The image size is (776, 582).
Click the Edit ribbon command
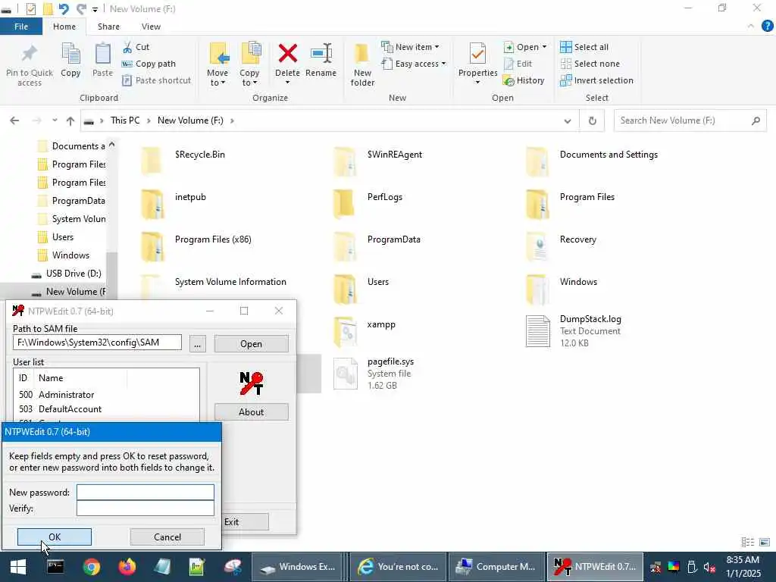(518, 64)
